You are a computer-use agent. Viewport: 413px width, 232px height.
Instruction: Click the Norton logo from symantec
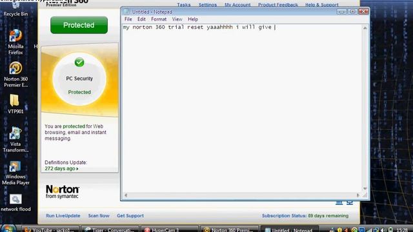(x=63, y=191)
